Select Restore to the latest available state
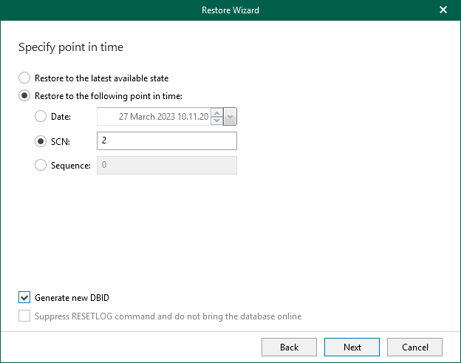Screen dimensions: 461x363 [x=25, y=78]
